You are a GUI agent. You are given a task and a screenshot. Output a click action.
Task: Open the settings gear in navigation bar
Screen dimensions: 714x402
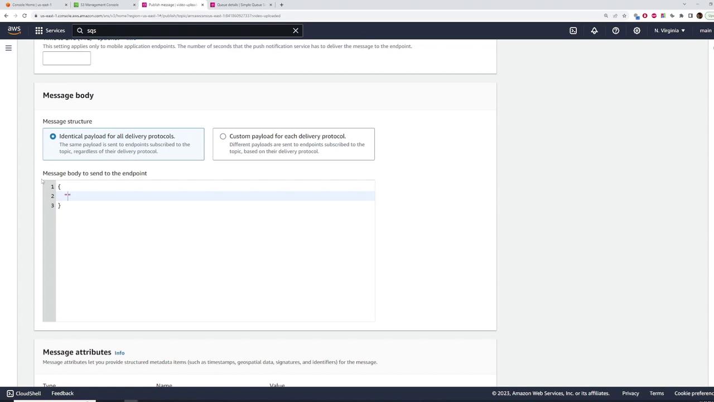(636, 31)
